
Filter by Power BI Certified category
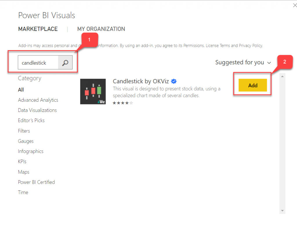point(36,182)
